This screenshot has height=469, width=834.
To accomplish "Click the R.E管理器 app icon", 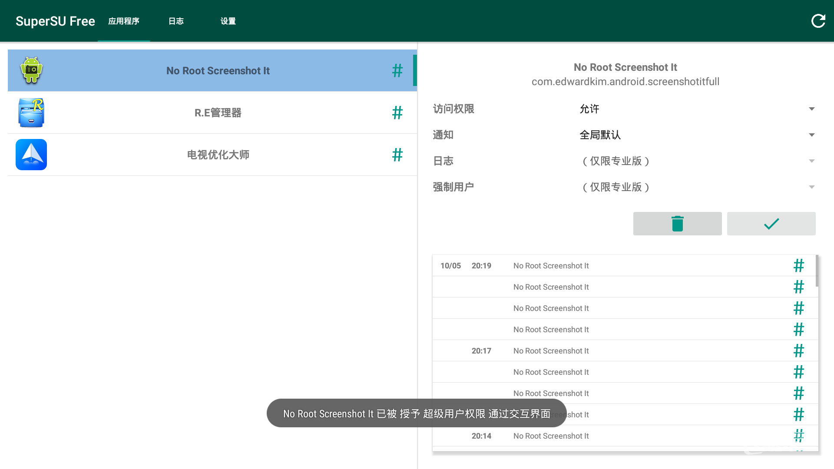I will click(31, 112).
